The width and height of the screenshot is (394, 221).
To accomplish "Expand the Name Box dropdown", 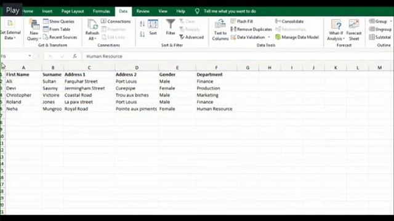I will click(x=30, y=56).
